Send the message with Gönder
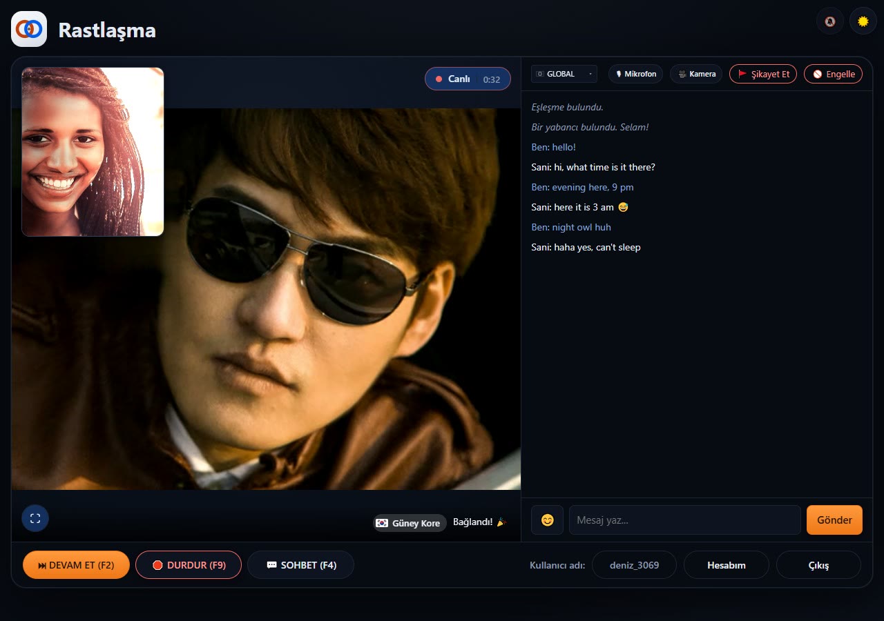Image resolution: width=884 pixels, height=621 pixels. click(x=834, y=520)
